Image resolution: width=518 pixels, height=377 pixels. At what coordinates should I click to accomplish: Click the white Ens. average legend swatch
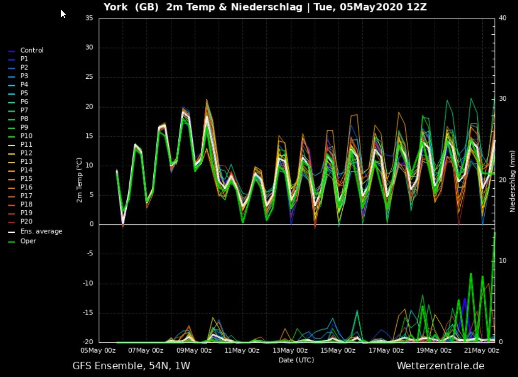12,232
